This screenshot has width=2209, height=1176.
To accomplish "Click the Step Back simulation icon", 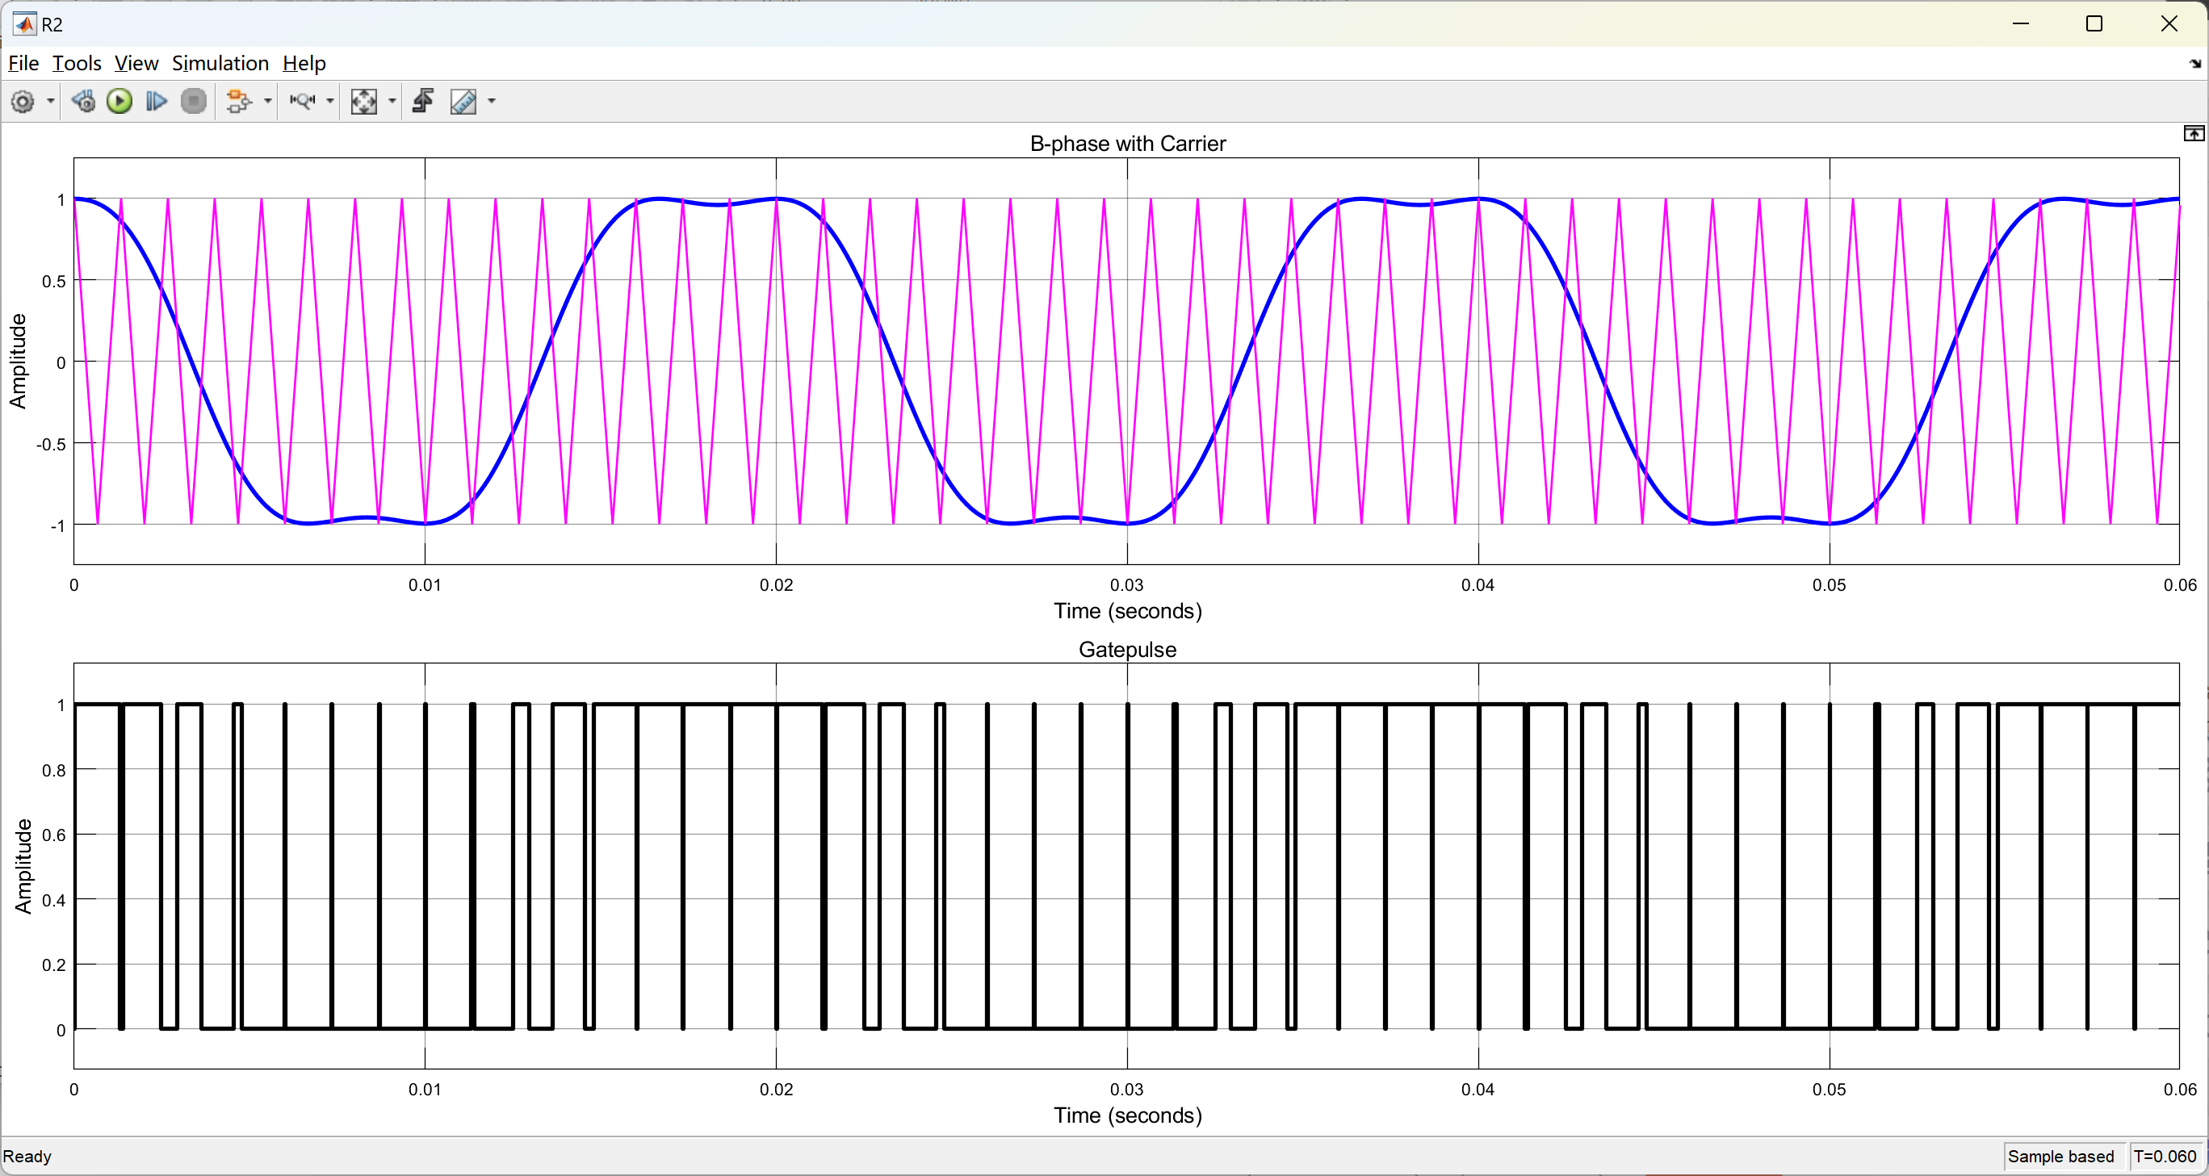I will (83, 102).
